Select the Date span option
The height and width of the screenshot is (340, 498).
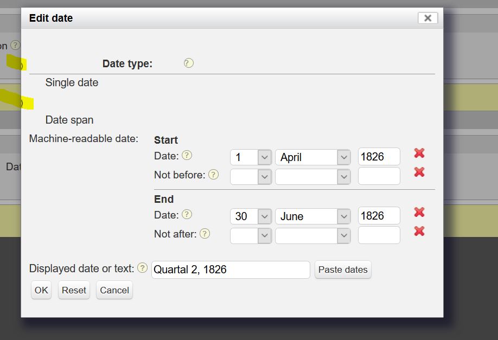point(69,120)
